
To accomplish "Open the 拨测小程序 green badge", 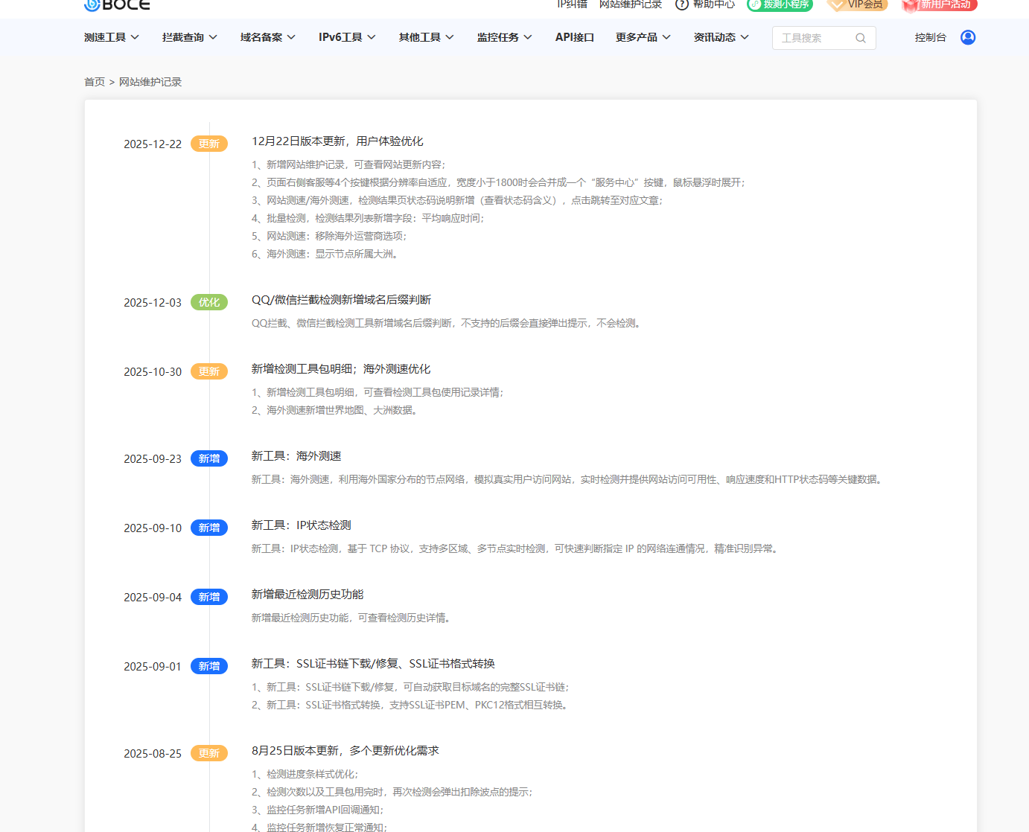I will (780, 4).
